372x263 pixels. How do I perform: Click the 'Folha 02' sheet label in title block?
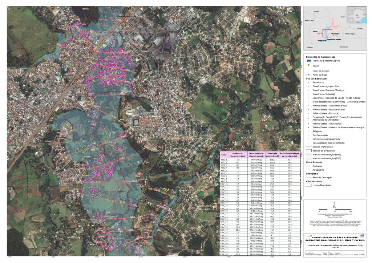[x=335, y=247]
